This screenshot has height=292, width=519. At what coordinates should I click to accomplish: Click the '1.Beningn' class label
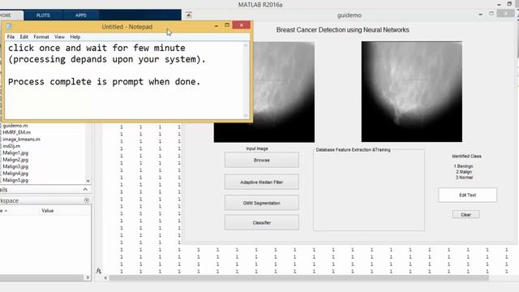click(x=463, y=166)
